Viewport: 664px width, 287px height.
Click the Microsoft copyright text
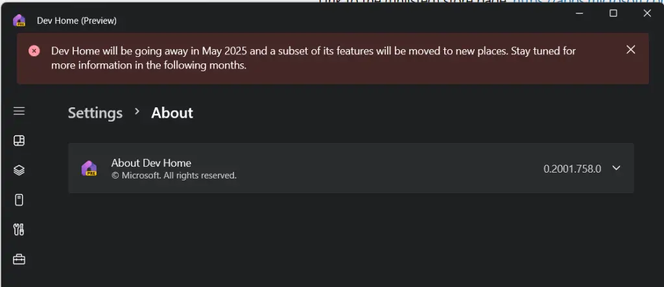tap(174, 175)
